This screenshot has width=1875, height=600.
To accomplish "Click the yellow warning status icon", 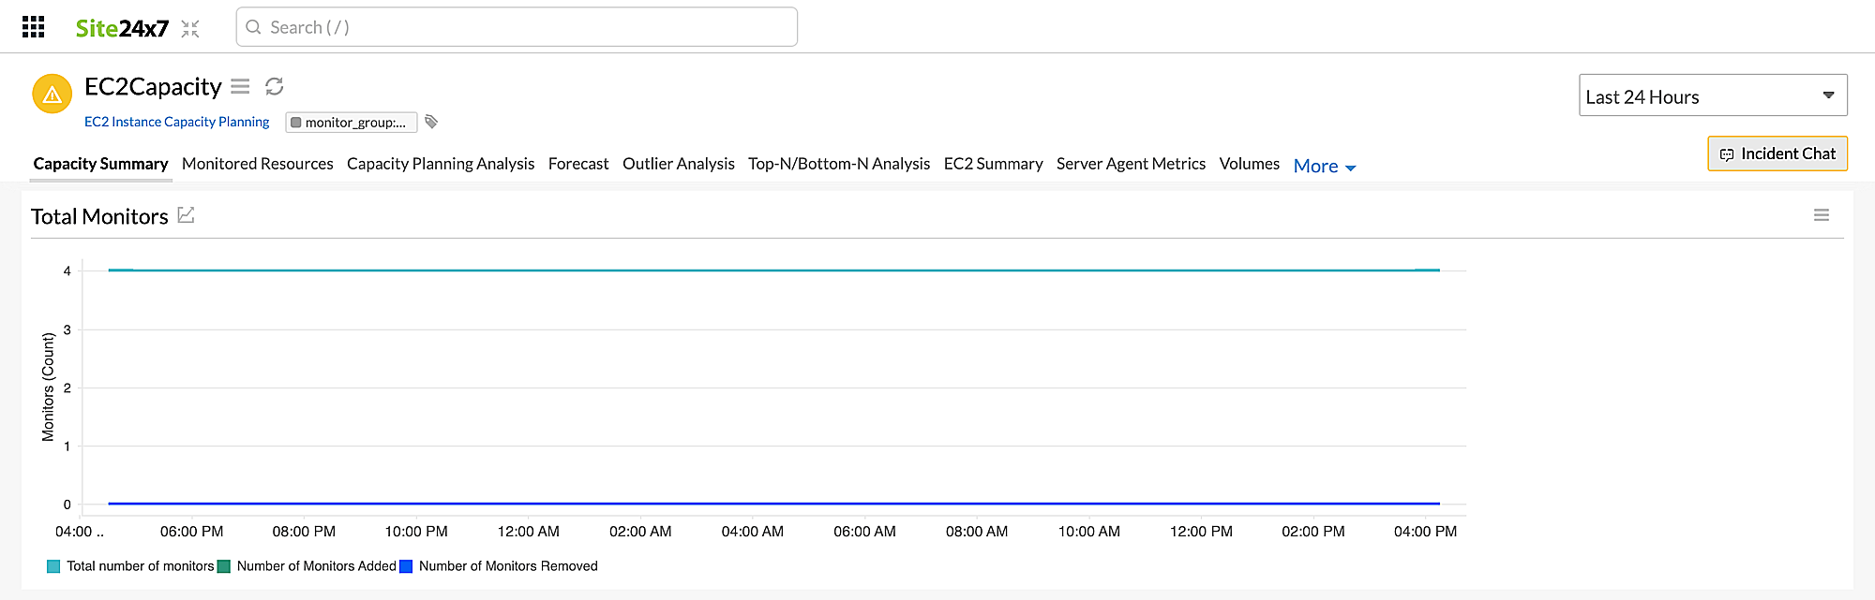I will 52,94.
